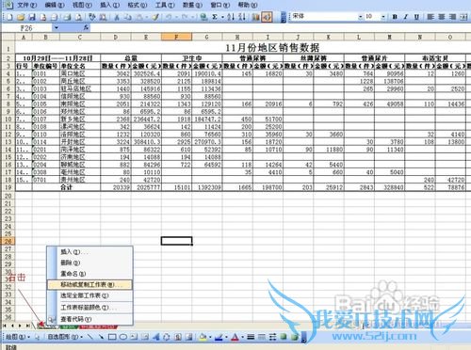Choose 查看代码 in the context menu
Image resolution: width=471 pixels, height=350 pixels.
[89, 319]
